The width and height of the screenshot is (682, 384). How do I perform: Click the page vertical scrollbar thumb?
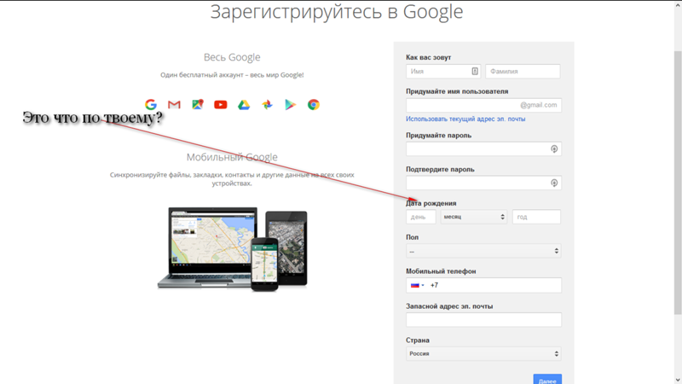pyautogui.click(x=678, y=183)
